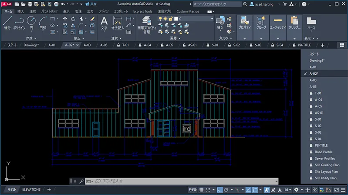Click the Open folder icon
This screenshot has height=195, width=348.
[x=24, y=4]
